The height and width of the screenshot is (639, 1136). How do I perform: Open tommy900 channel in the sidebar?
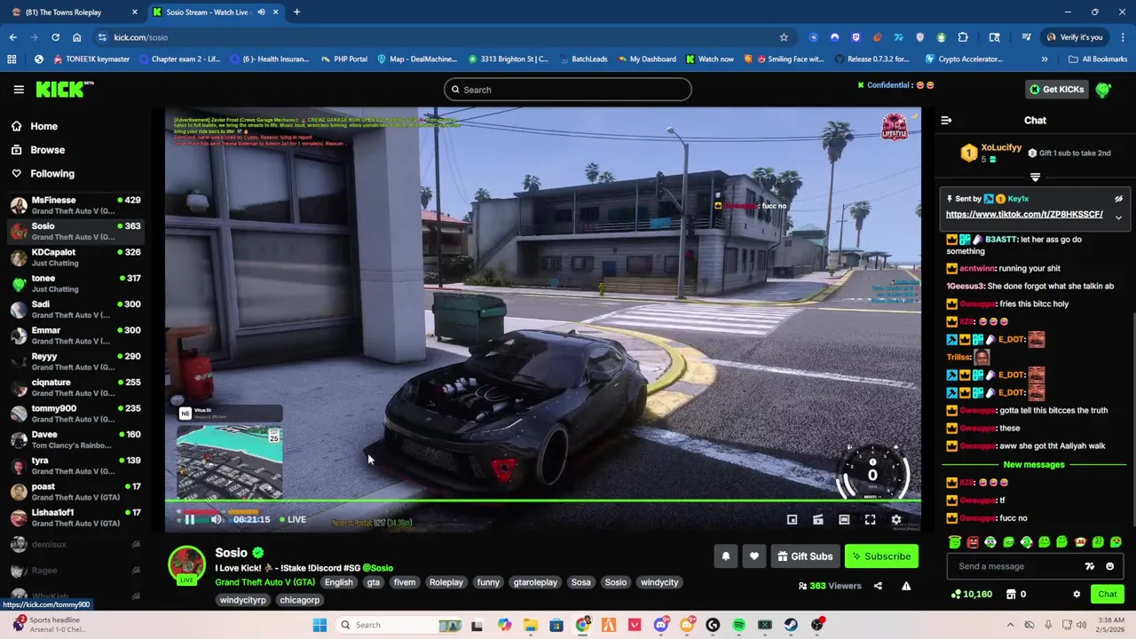point(75,414)
